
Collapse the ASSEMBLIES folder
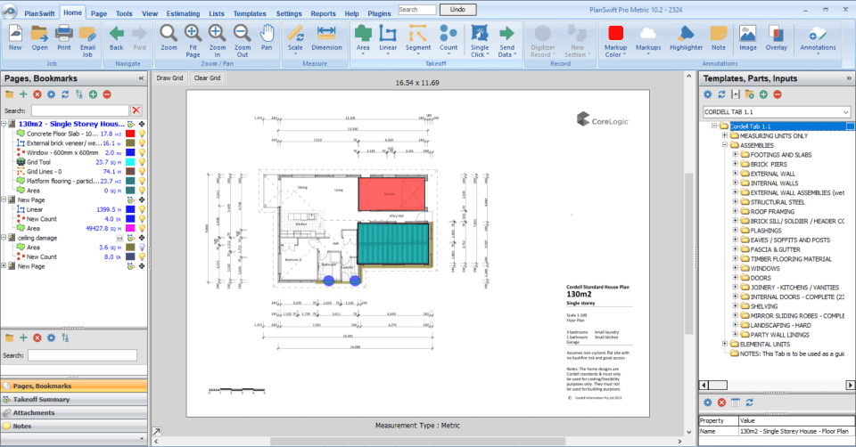coord(725,145)
